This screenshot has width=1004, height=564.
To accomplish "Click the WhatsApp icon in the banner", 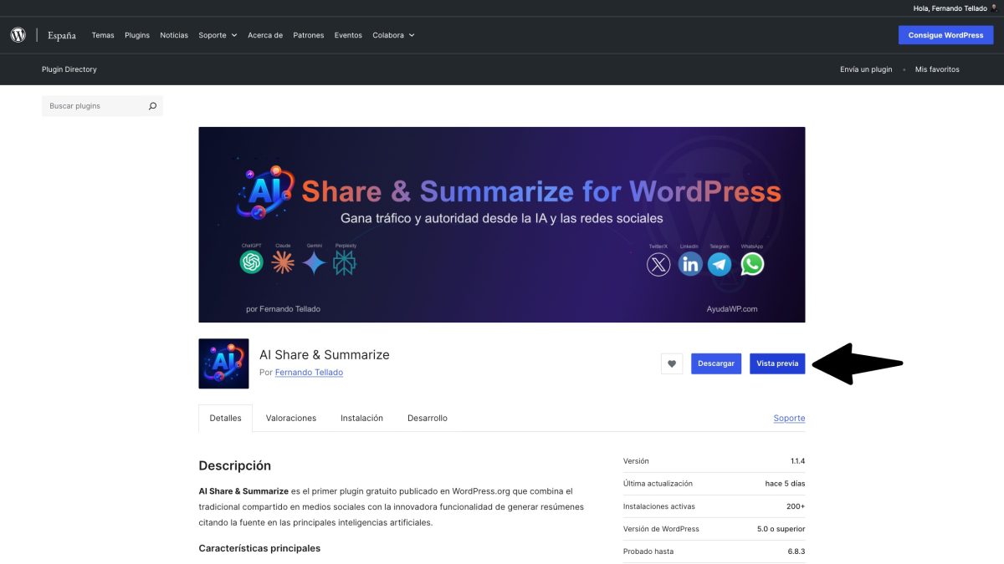I will [751, 264].
